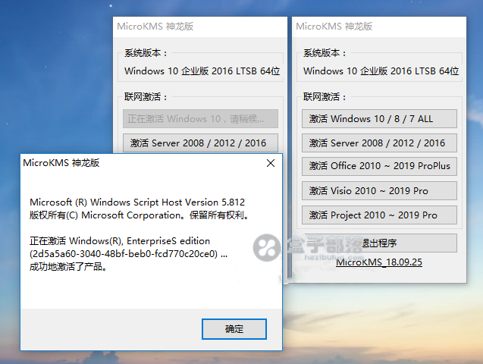Click the 成功地激活了产品 message text

point(68,267)
